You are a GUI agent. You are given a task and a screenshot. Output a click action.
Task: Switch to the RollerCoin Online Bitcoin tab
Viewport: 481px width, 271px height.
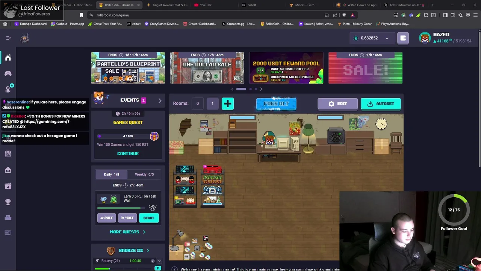(x=119, y=5)
